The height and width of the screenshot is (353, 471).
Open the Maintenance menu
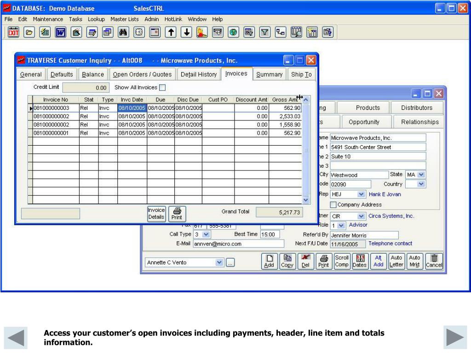[48, 19]
